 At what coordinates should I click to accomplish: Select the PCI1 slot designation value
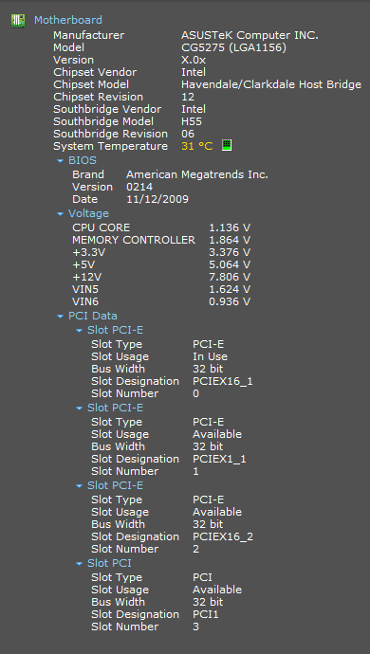206,614
